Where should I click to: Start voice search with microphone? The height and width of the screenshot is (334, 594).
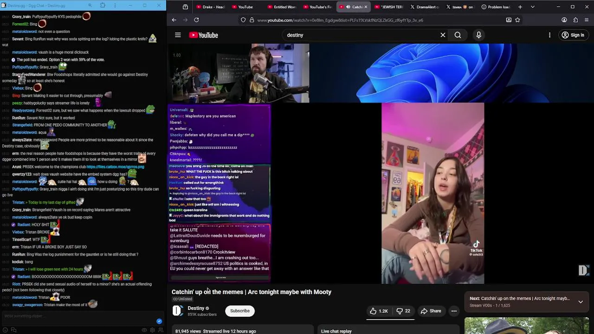point(479,35)
